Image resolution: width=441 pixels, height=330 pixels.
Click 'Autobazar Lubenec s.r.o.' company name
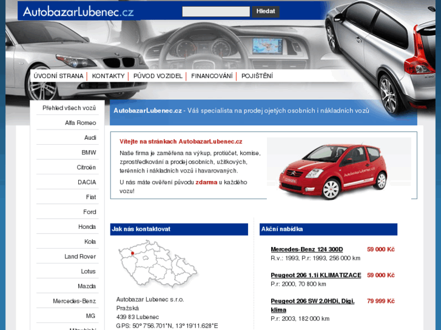click(150, 299)
